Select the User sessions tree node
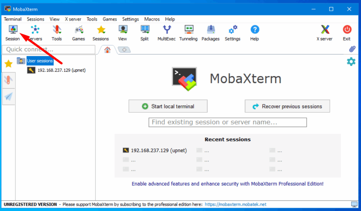The width and height of the screenshot is (361, 211). point(40,61)
